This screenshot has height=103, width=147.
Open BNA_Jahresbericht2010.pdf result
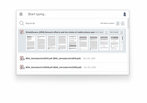click(72, 58)
